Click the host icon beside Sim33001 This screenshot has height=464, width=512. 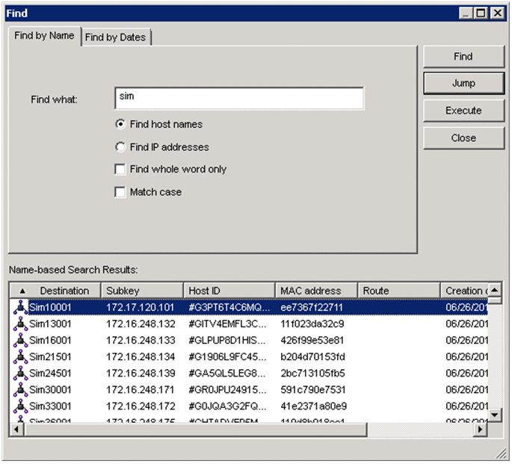[x=21, y=406]
